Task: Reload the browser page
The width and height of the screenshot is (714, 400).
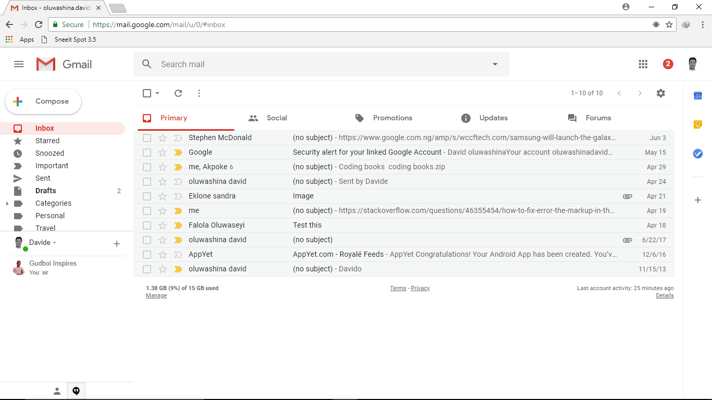Action: pyautogui.click(x=38, y=24)
